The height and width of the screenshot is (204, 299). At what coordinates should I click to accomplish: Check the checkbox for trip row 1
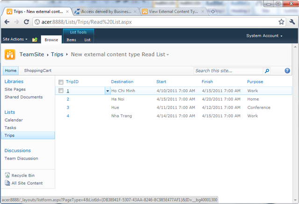point(61,91)
